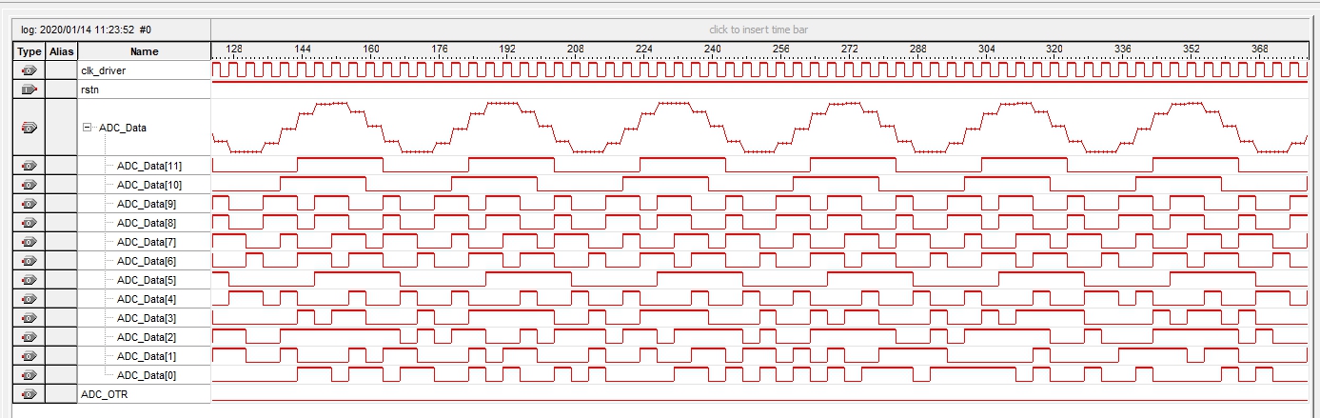The image size is (1320, 418).
Task: Click the type icon for ADC_Data[0]
Action: tap(29, 375)
